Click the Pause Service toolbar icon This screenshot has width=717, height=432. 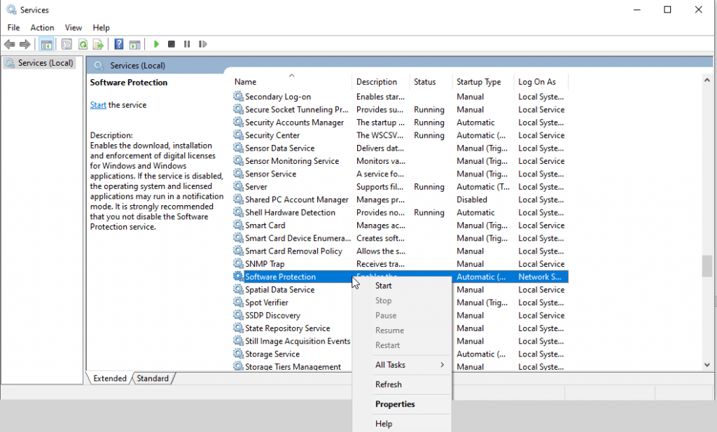(187, 44)
